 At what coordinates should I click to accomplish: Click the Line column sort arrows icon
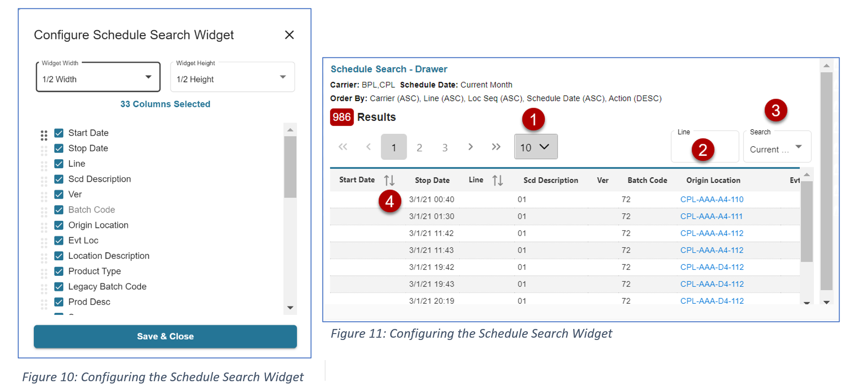point(498,181)
